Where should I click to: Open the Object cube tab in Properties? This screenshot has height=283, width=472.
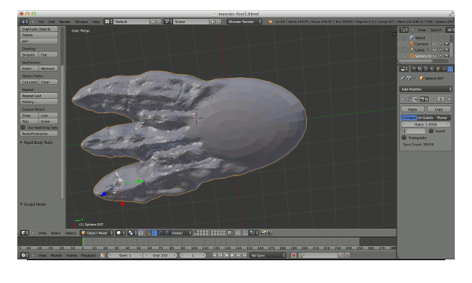tap(438, 69)
